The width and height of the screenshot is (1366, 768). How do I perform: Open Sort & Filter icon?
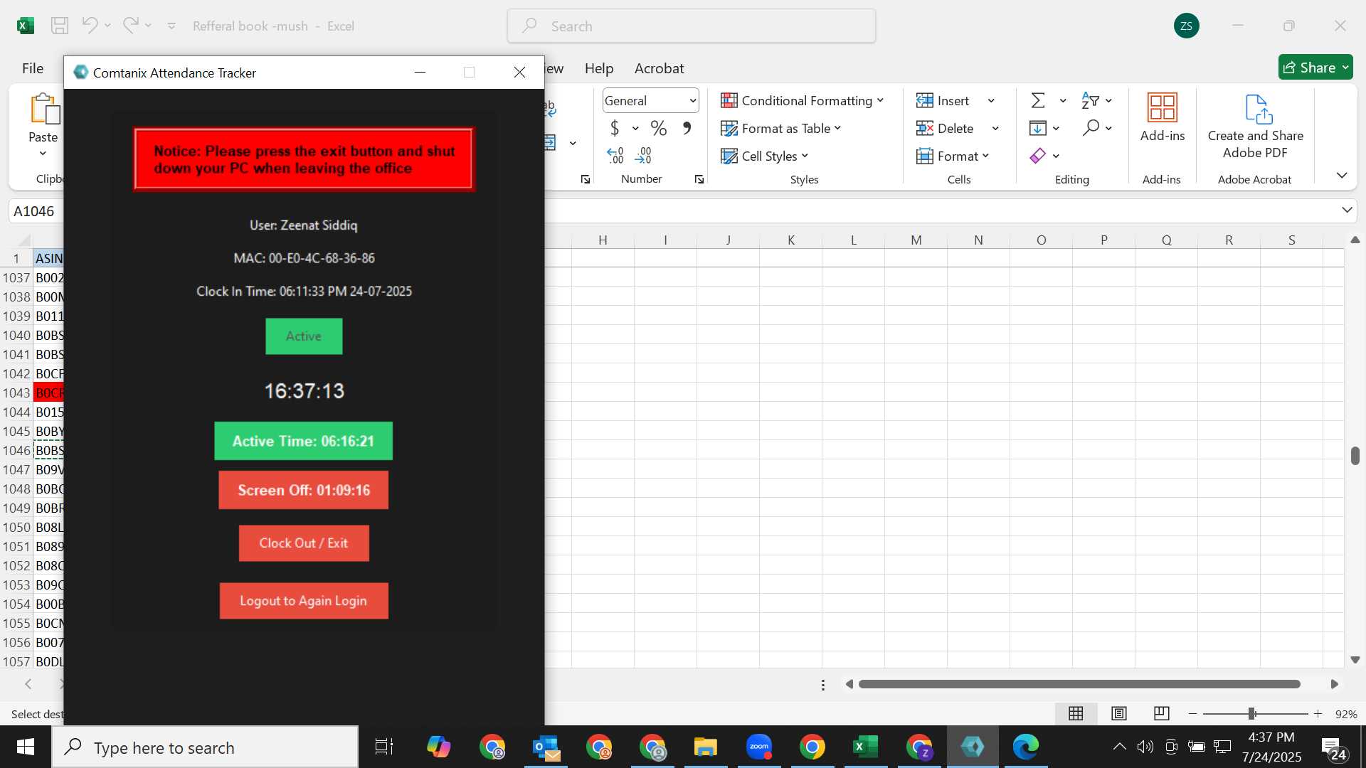1090,100
